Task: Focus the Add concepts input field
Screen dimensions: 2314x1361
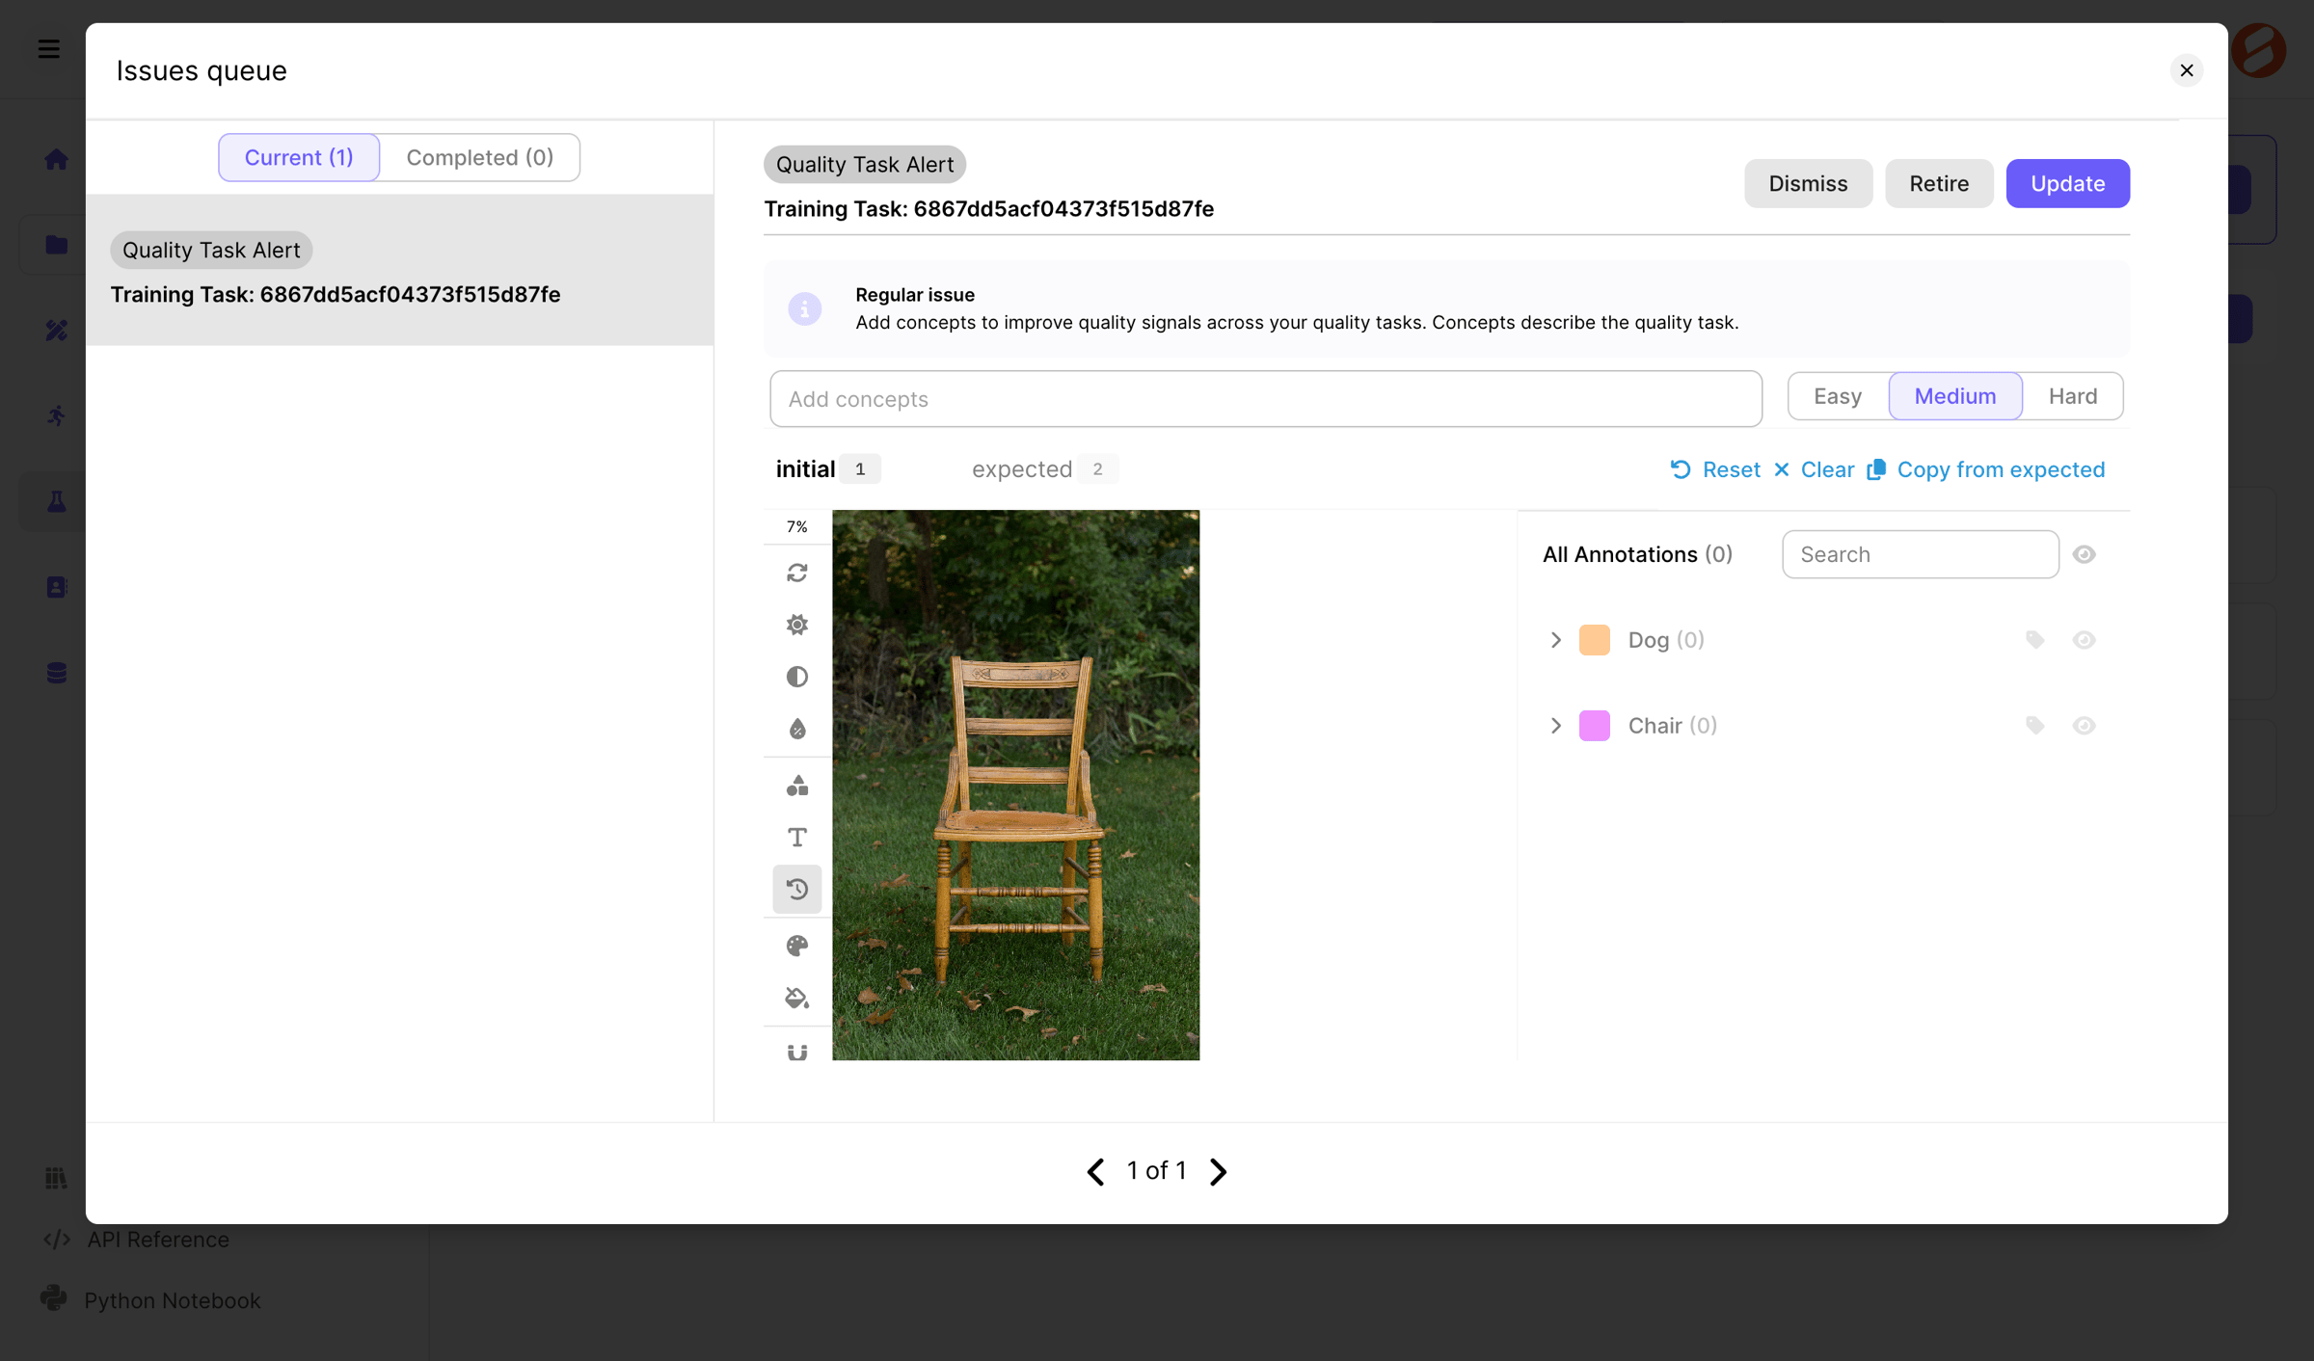Action: 1265,399
